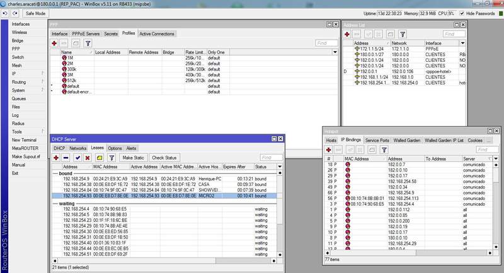Select lease 192.168.254.84 SHOWVEI row
The width and height of the screenshot is (504, 273).
pyautogui.click(x=164, y=190)
